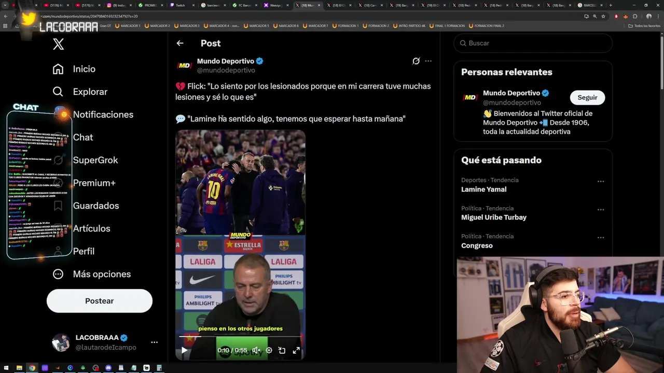664x373 pixels.
Task: Enable picture-in-picture on the video
Action: coord(282,350)
